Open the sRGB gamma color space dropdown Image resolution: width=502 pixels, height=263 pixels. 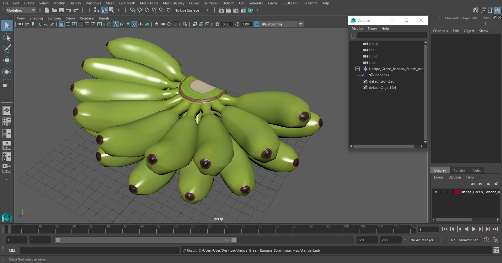click(301, 24)
